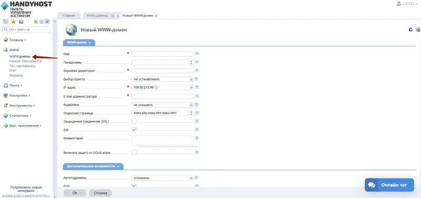421x198 pixels.
Task: Open the favorites star icon in sidebar
Action: click(x=13, y=22)
